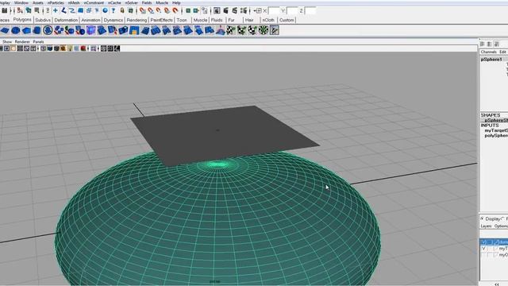Click the dark gray plane in the viewport
508x286 pixels.
[225, 136]
